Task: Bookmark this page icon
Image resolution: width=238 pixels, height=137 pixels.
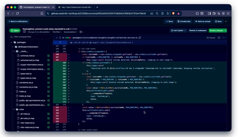Action: coord(42,14)
